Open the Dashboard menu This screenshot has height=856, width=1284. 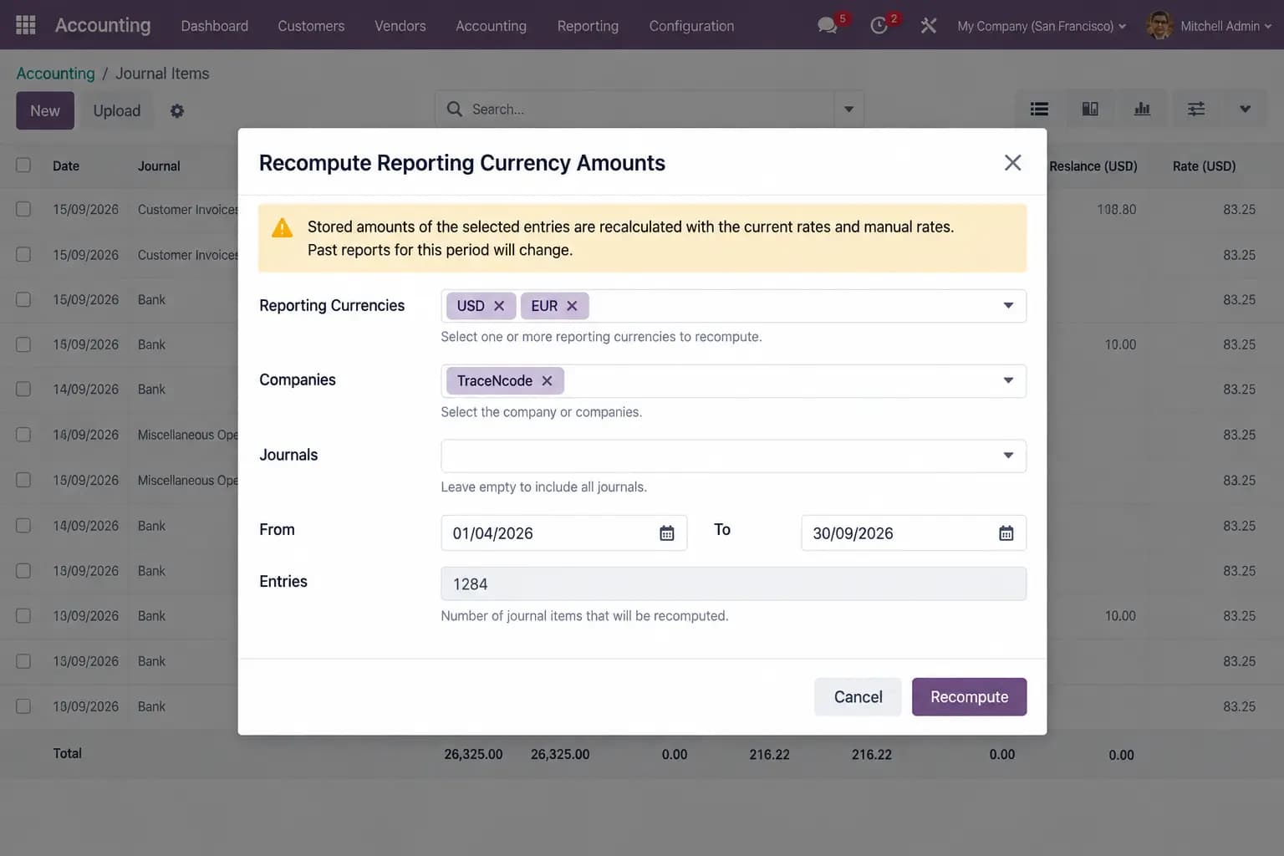coord(214,26)
